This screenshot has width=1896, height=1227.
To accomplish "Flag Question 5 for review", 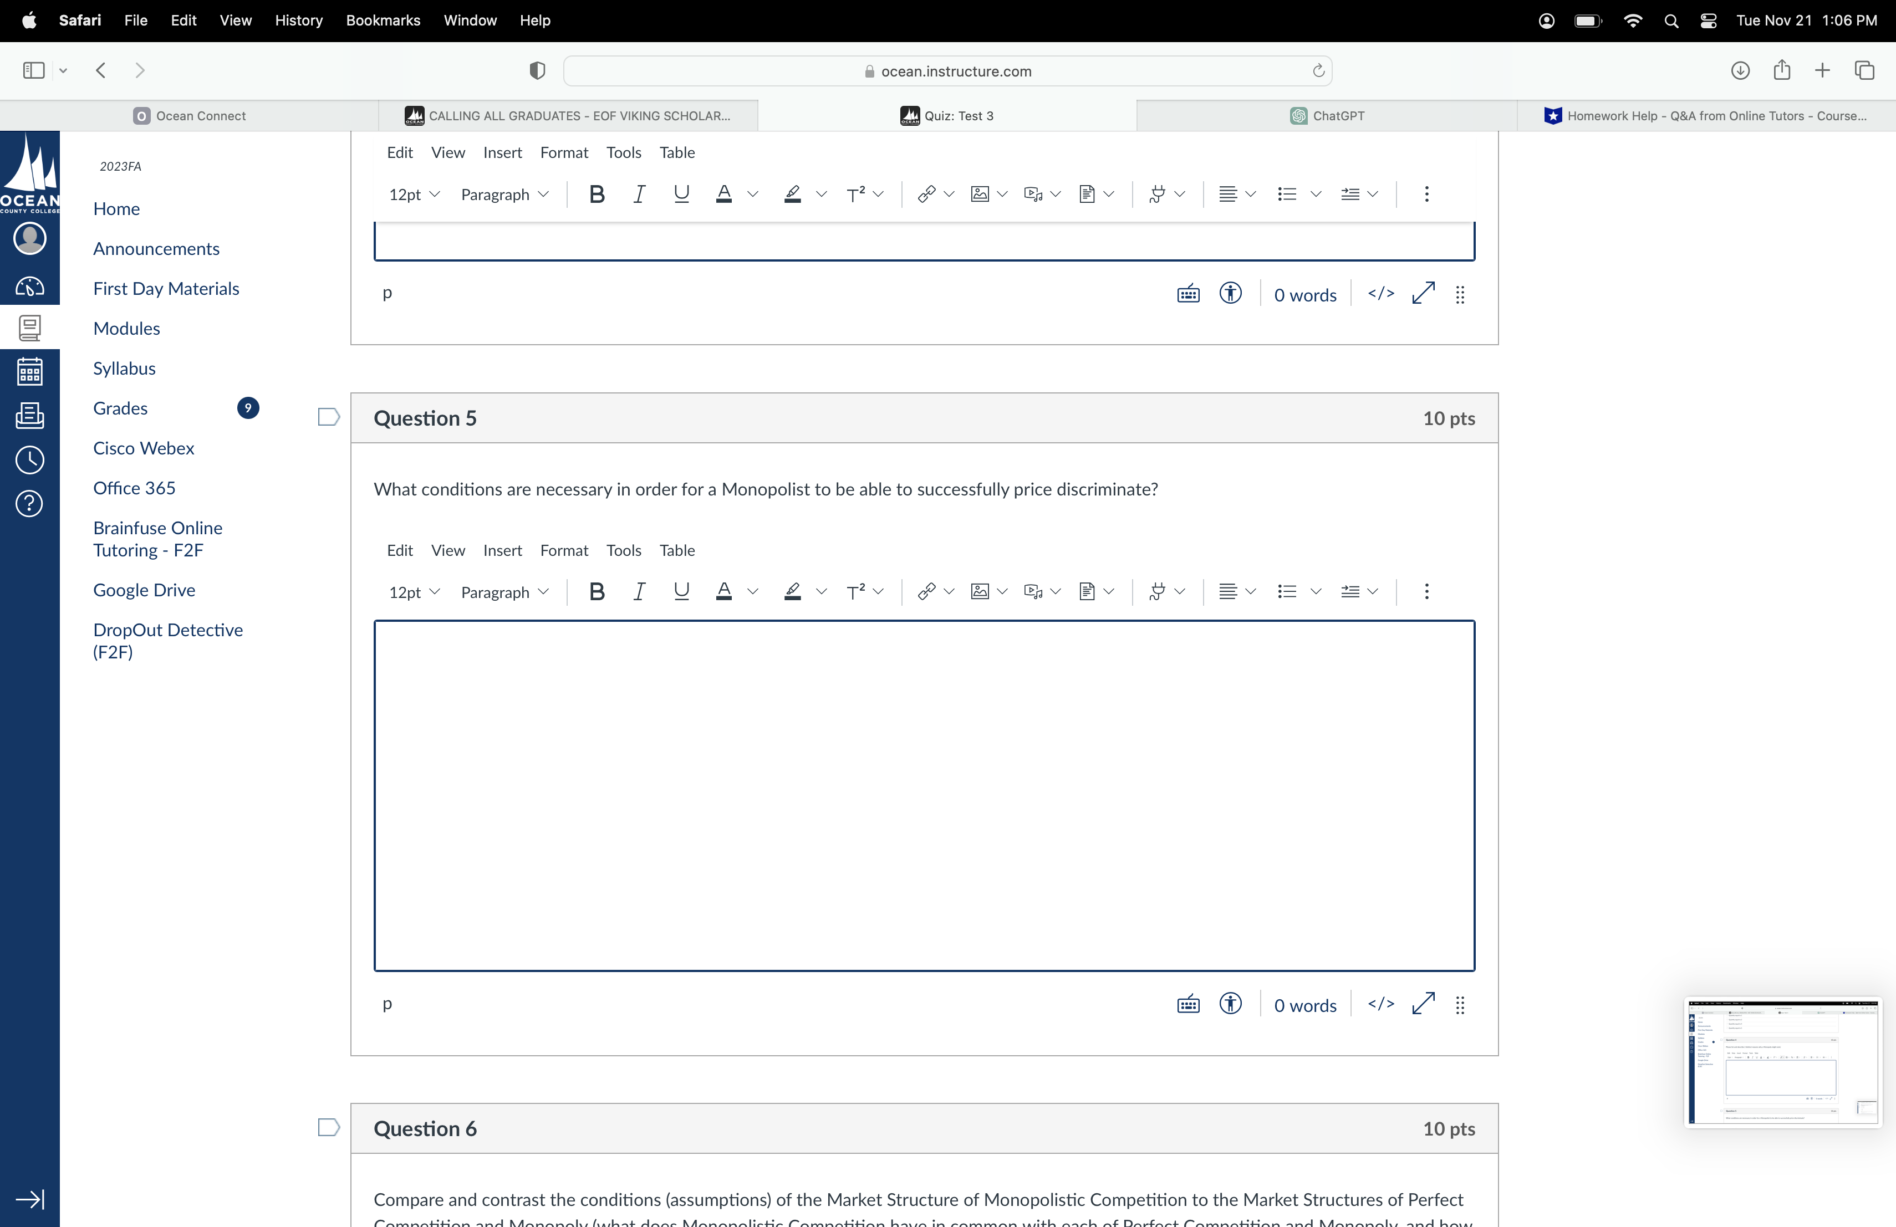I will [328, 417].
